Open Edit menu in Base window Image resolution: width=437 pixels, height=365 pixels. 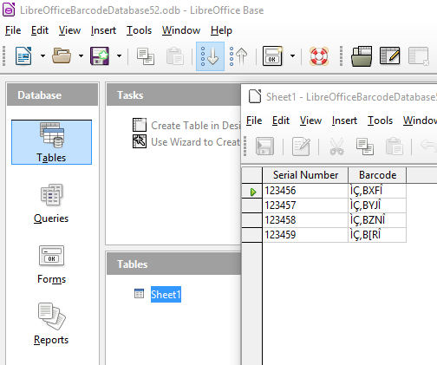(x=40, y=30)
